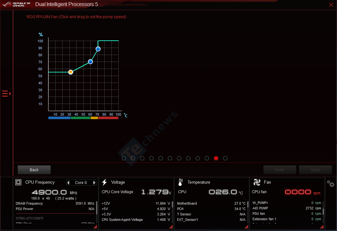Click the EXT_Sensor1 row
The height and width of the screenshot is (231, 337).
click(x=211, y=220)
